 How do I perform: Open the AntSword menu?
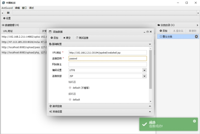(x=7, y=8)
